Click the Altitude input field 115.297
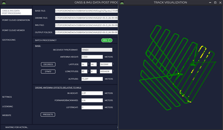The image size is (223, 130). (92, 79)
